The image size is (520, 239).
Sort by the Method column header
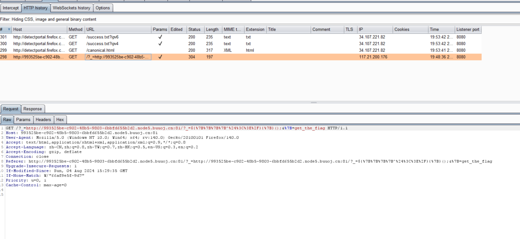pyautogui.click(x=76, y=29)
